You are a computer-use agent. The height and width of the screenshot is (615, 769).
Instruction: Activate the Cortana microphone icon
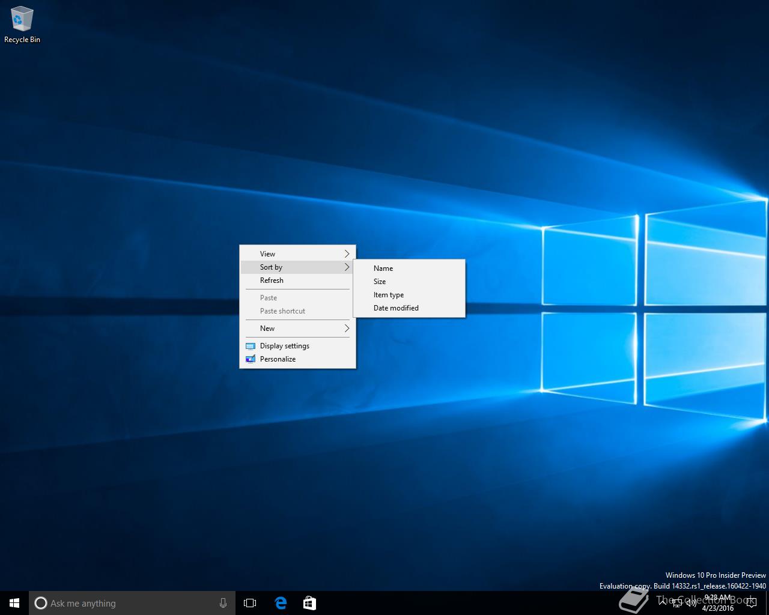pyautogui.click(x=223, y=603)
